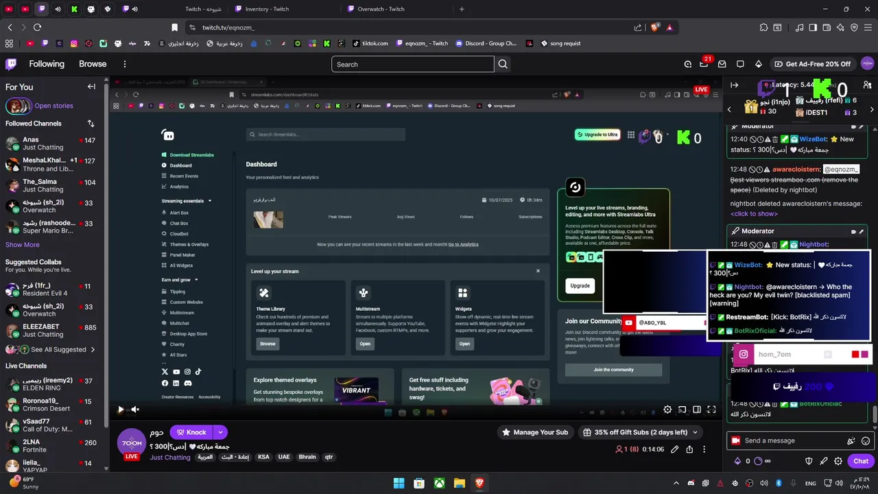Image resolution: width=878 pixels, height=494 pixels.
Task: Open stream more options three dots
Action: (x=704, y=449)
